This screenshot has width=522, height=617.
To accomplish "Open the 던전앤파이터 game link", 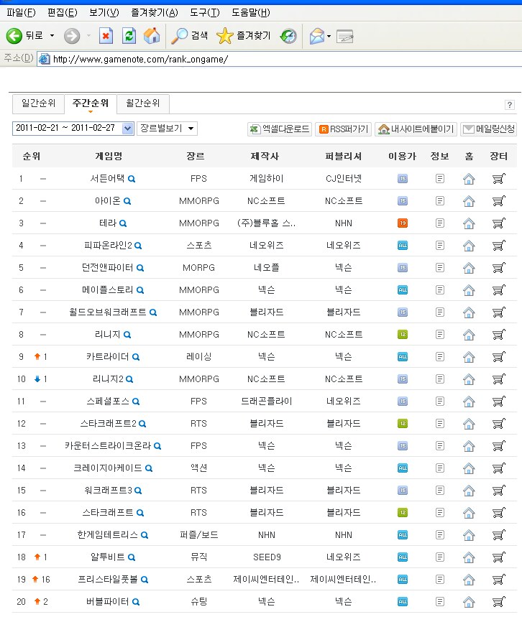I will 107,268.
